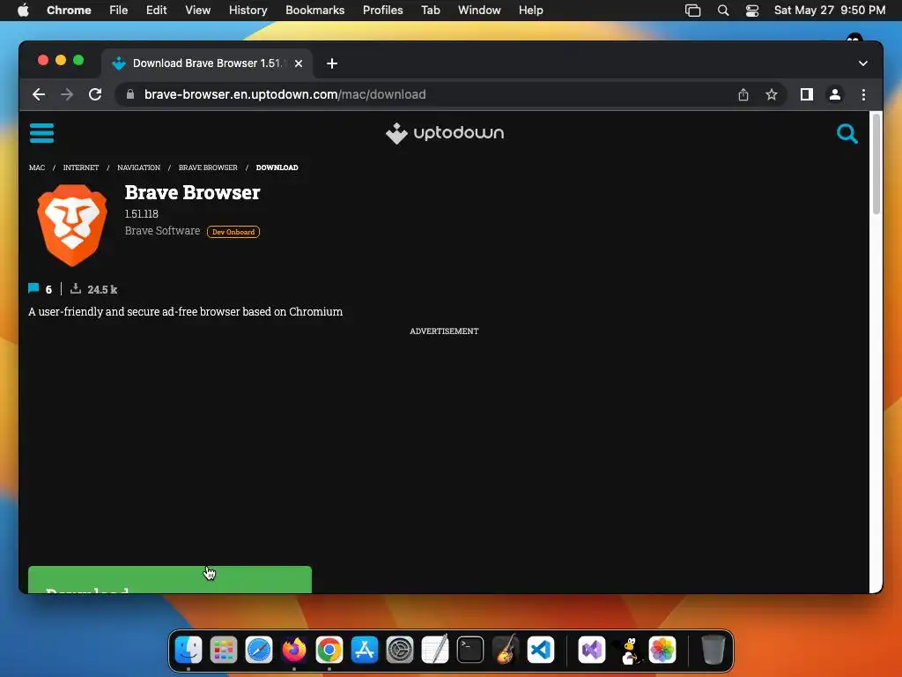View site information lock icon
This screenshot has height=677, width=902.
click(x=130, y=94)
